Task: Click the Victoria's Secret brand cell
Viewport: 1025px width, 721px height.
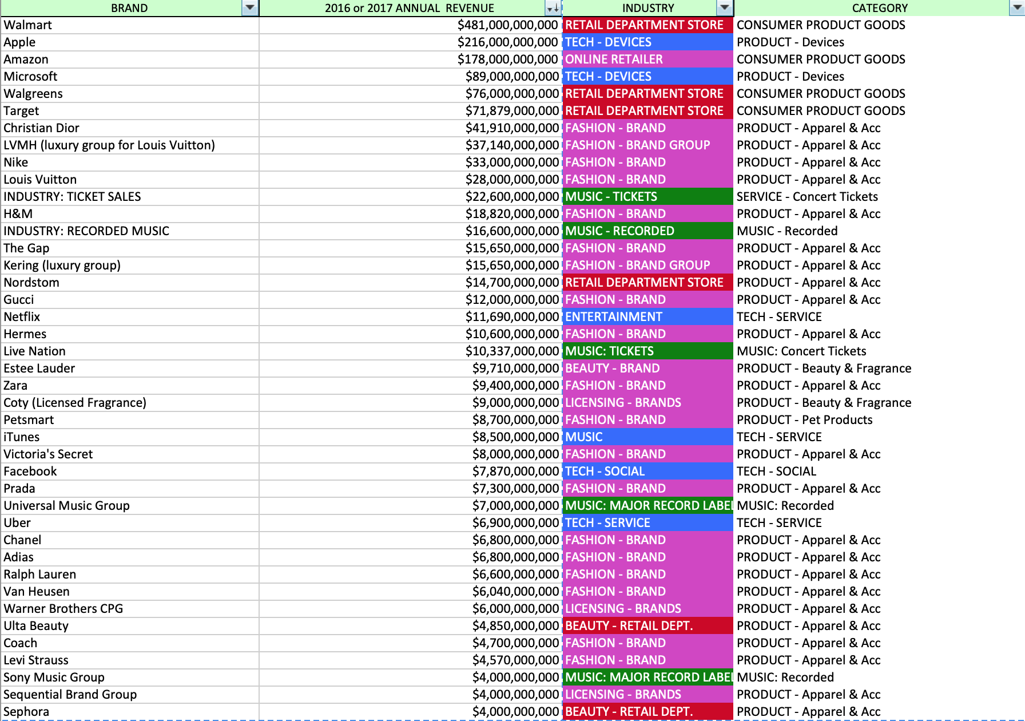Action: point(130,454)
